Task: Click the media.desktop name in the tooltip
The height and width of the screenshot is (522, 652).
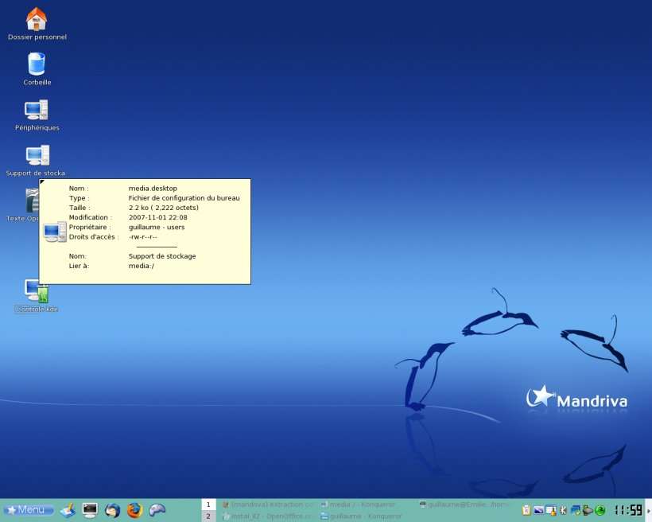Action: [x=153, y=189]
